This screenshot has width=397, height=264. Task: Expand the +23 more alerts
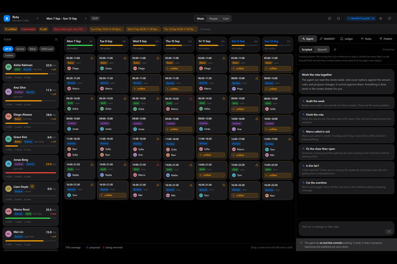[204, 29]
